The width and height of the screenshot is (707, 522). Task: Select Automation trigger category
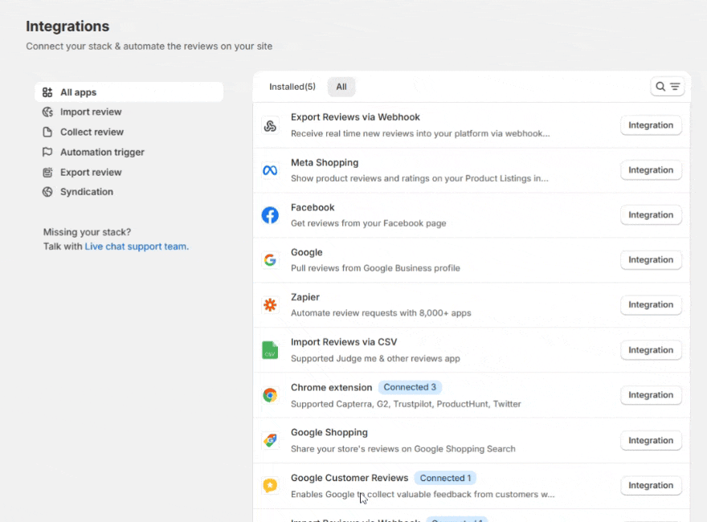pos(129,153)
